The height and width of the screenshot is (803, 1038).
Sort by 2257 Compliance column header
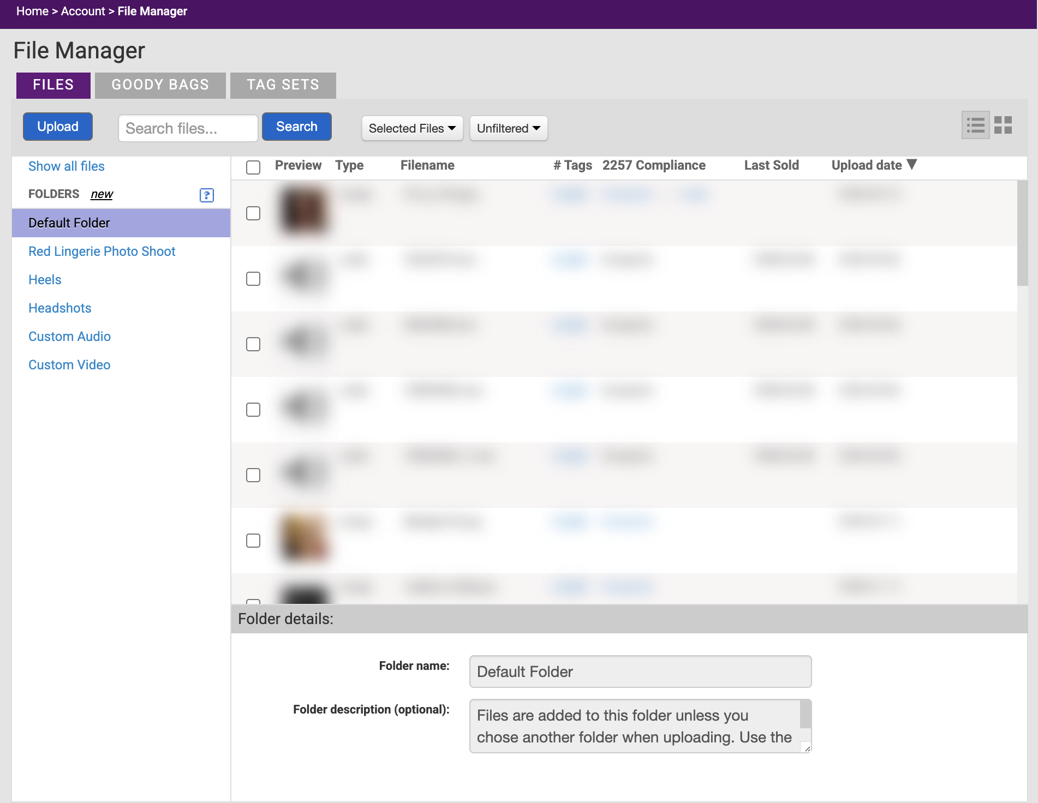pos(654,165)
